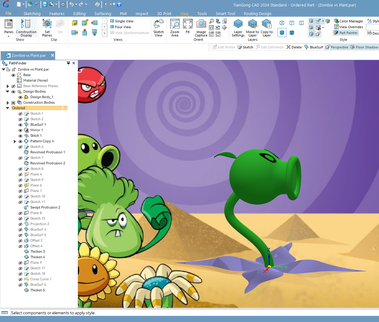Toggle visibility of Mirror 1

[20, 130]
